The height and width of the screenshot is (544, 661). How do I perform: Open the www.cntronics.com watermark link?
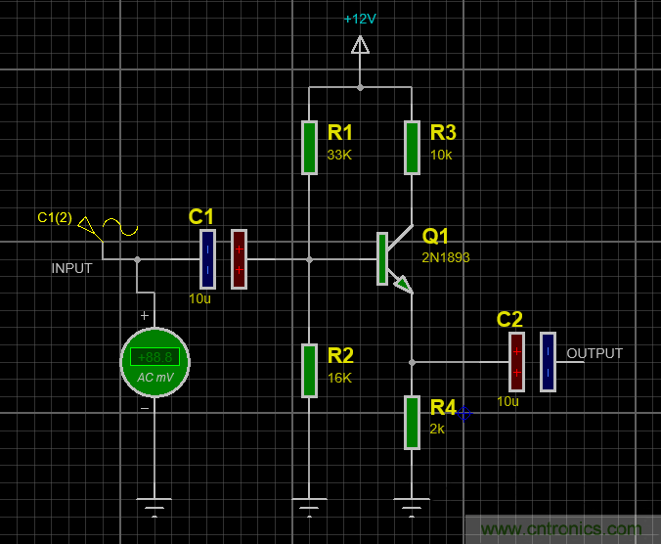pyautogui.click(x=561, y=529)
